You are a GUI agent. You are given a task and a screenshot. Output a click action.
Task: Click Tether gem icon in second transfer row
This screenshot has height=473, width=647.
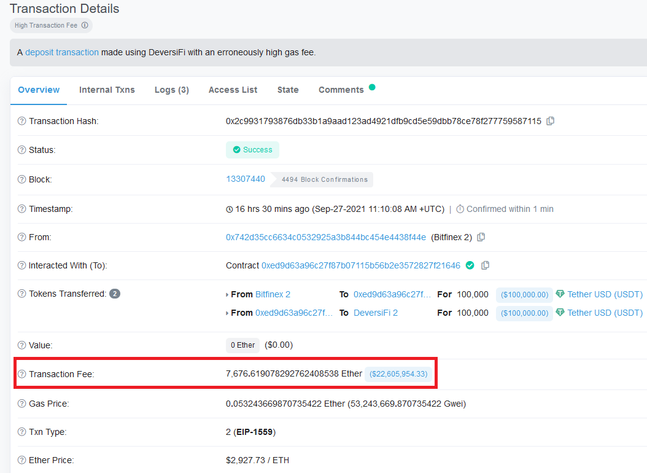(560, 313)
